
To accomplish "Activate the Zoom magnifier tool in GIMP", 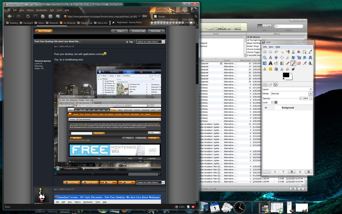I will (265, 58).
